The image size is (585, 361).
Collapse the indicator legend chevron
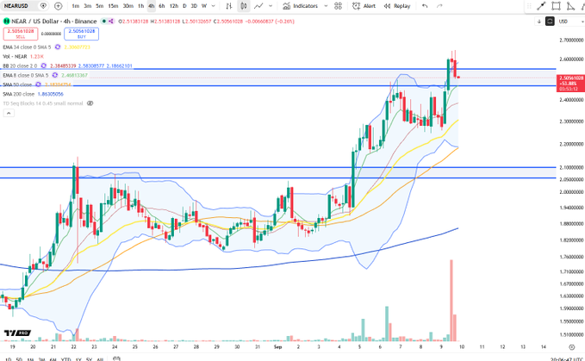9,113
